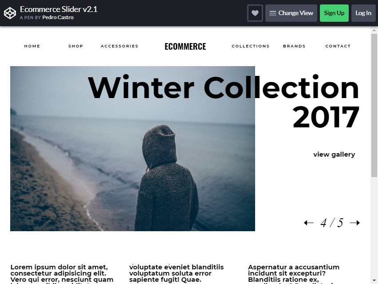378x284 pixels.
Task: Click the green Sign Up button
Action: [x=334, y=13]
